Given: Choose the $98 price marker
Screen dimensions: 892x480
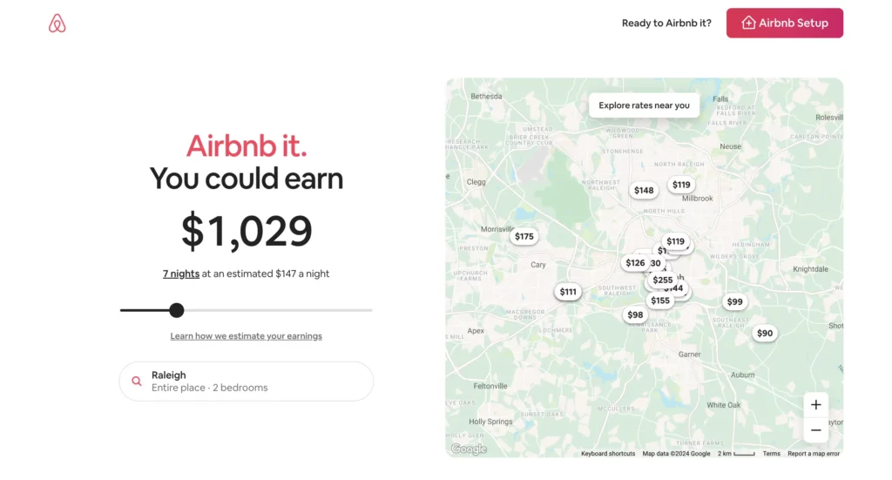Looking at the screenshot, I should (x=635, y=315).
